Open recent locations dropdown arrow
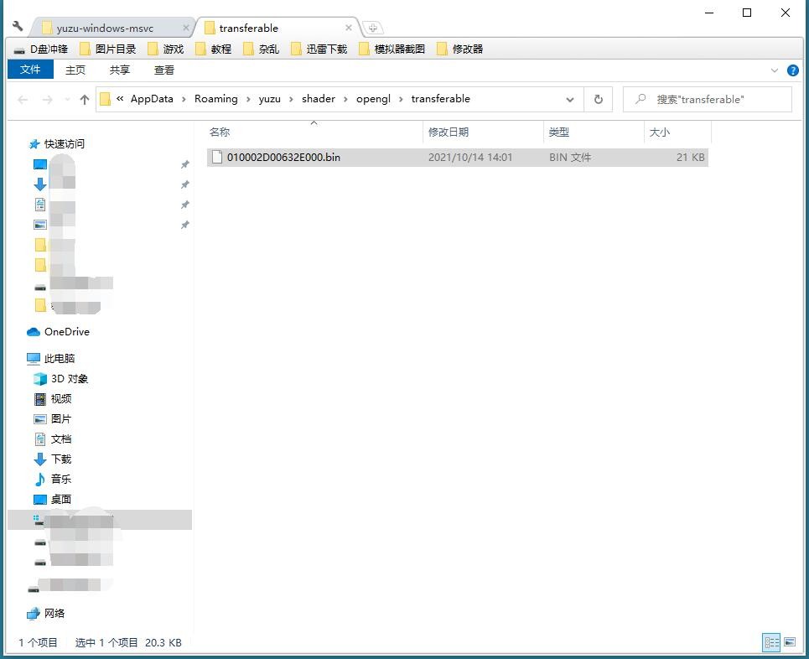809x659 pixels. [x=67, y=100]
